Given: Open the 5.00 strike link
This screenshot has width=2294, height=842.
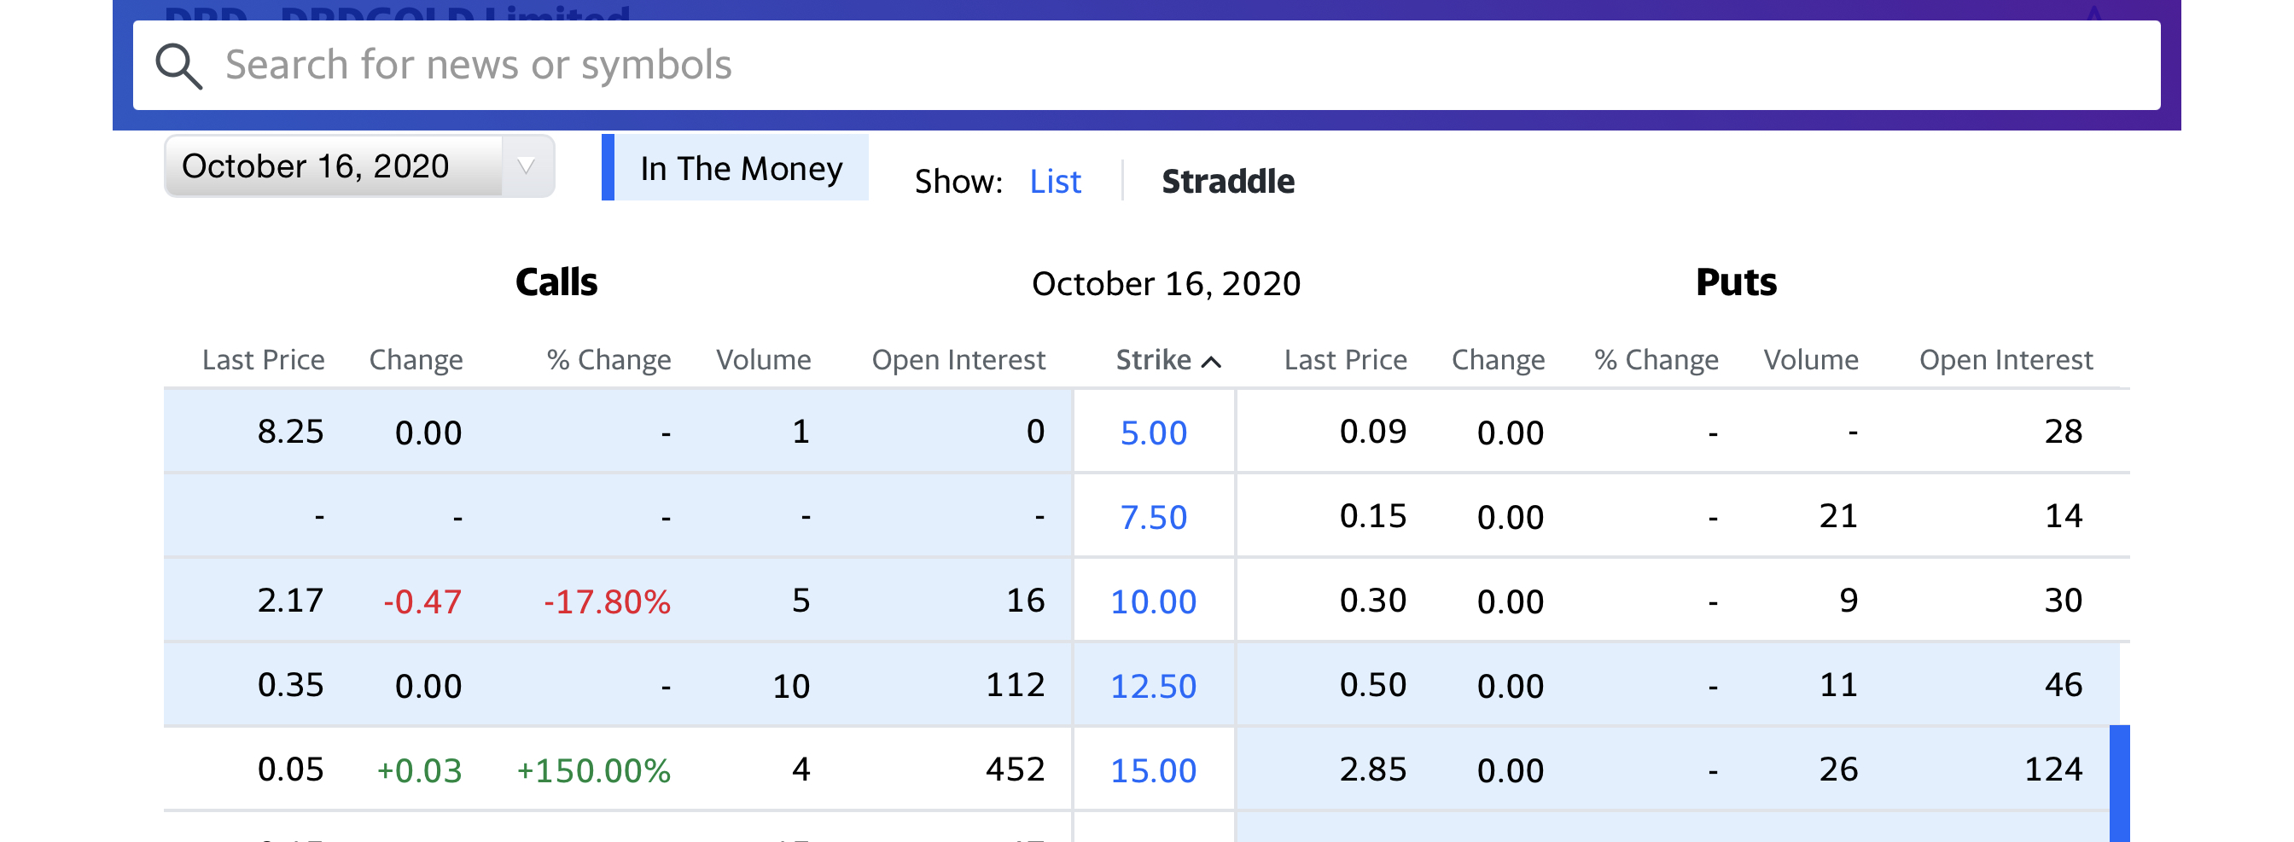Looking at the screenshot, I should click(1153, 433).
